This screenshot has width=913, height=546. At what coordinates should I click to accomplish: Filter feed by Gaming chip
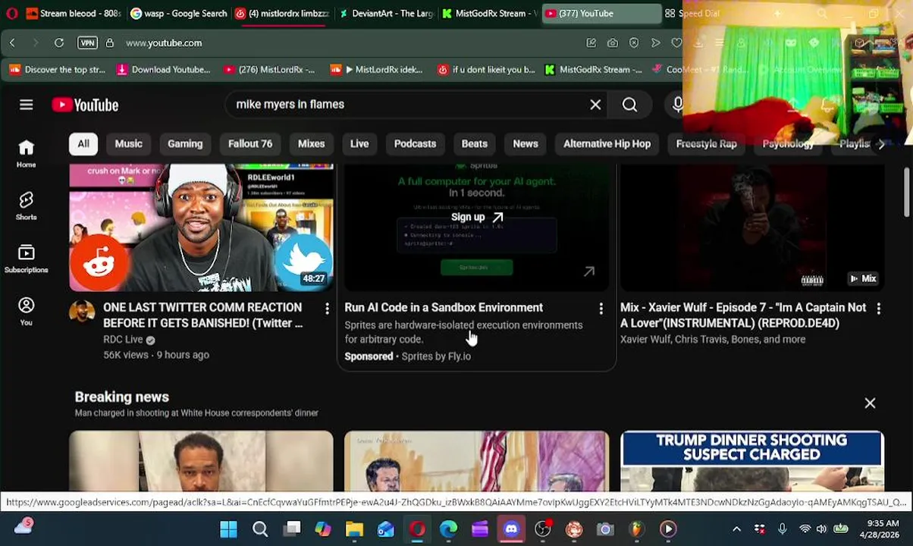(x=185, y=144)
